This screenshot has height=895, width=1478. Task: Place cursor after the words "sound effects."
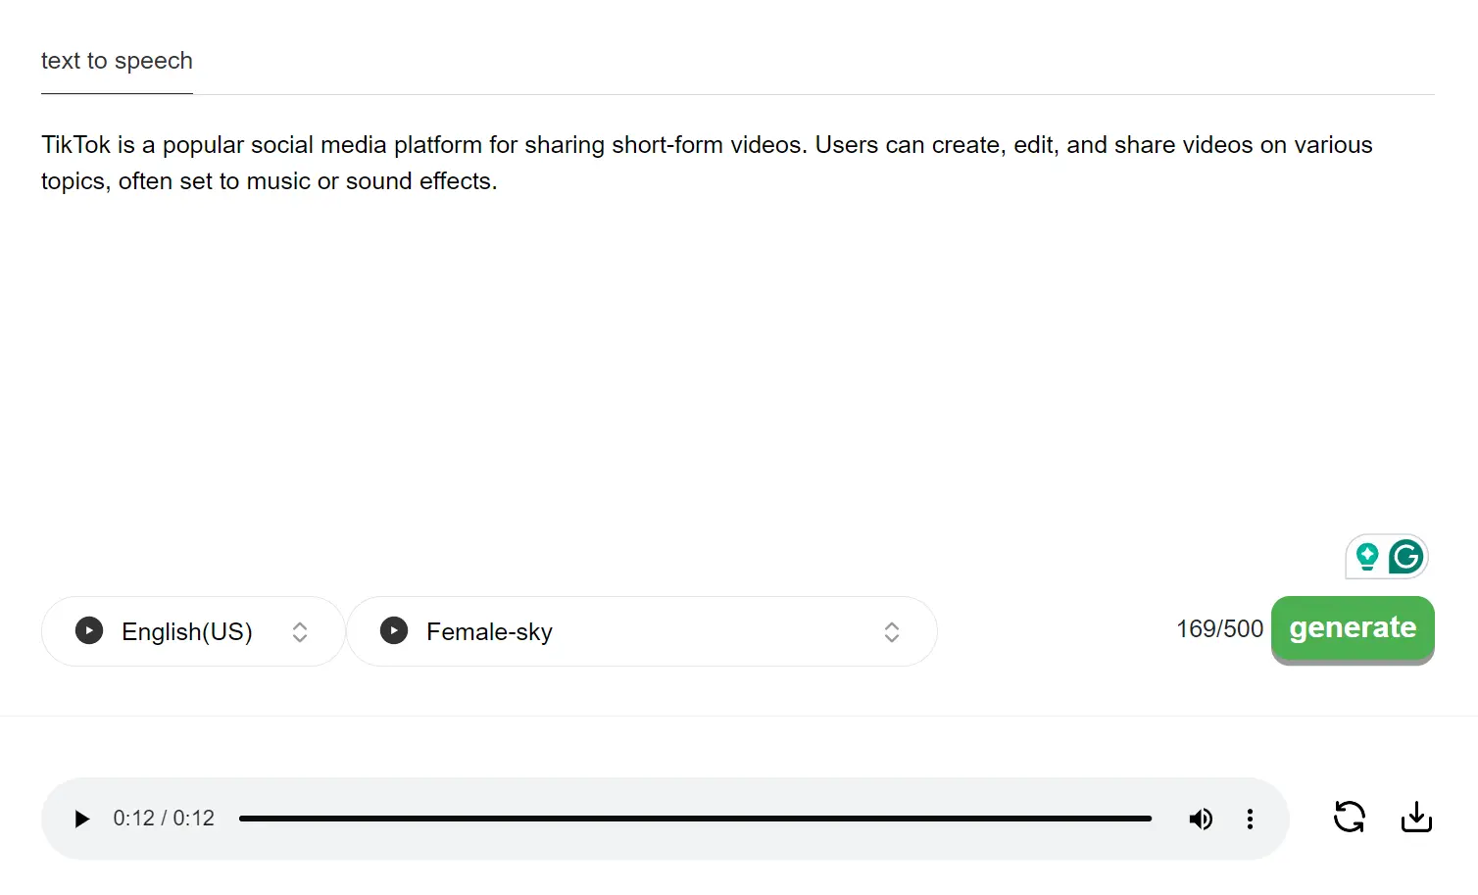pyautogui.click(x=499, y=181)
